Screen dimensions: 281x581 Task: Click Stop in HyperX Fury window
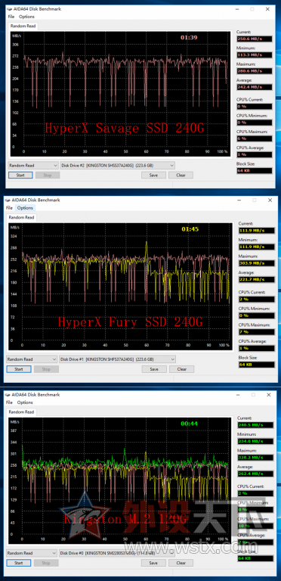tap(46, 369)
